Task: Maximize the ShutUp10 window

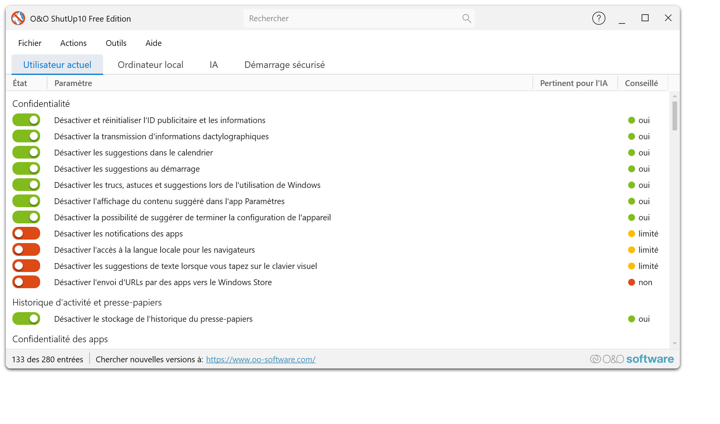Action: click(x=645, y=18)
